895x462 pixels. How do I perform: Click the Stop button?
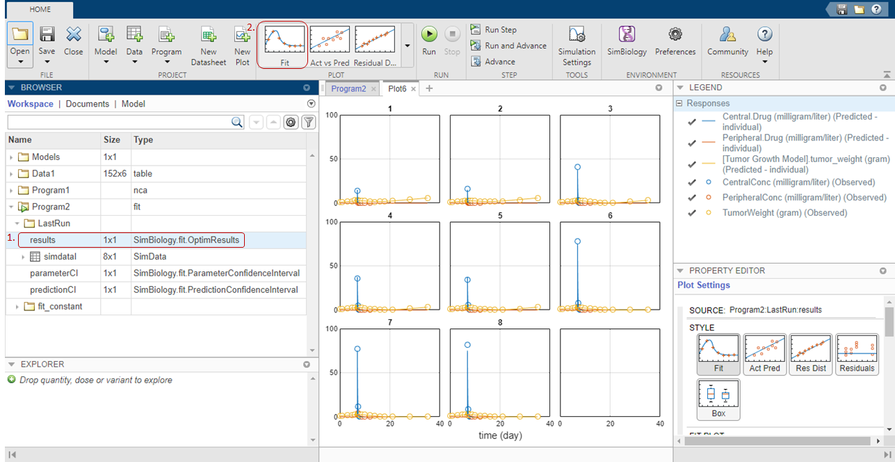tap(452, 34)
